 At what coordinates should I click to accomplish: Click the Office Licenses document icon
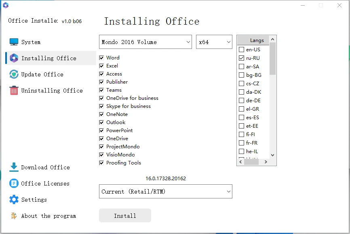14,183
